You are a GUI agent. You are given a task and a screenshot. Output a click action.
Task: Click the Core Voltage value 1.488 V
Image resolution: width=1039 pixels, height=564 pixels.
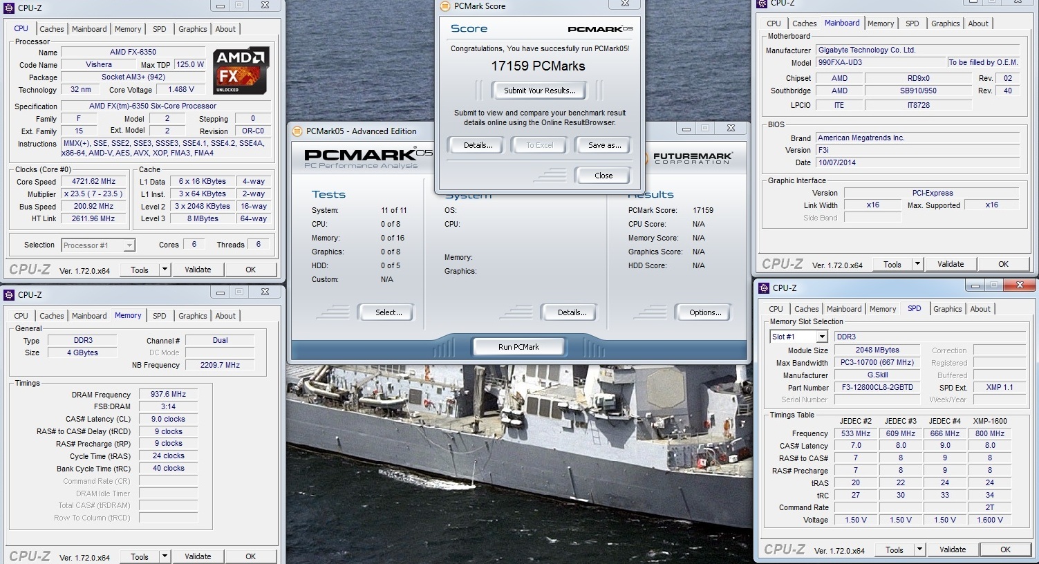(x=181, y=89)
